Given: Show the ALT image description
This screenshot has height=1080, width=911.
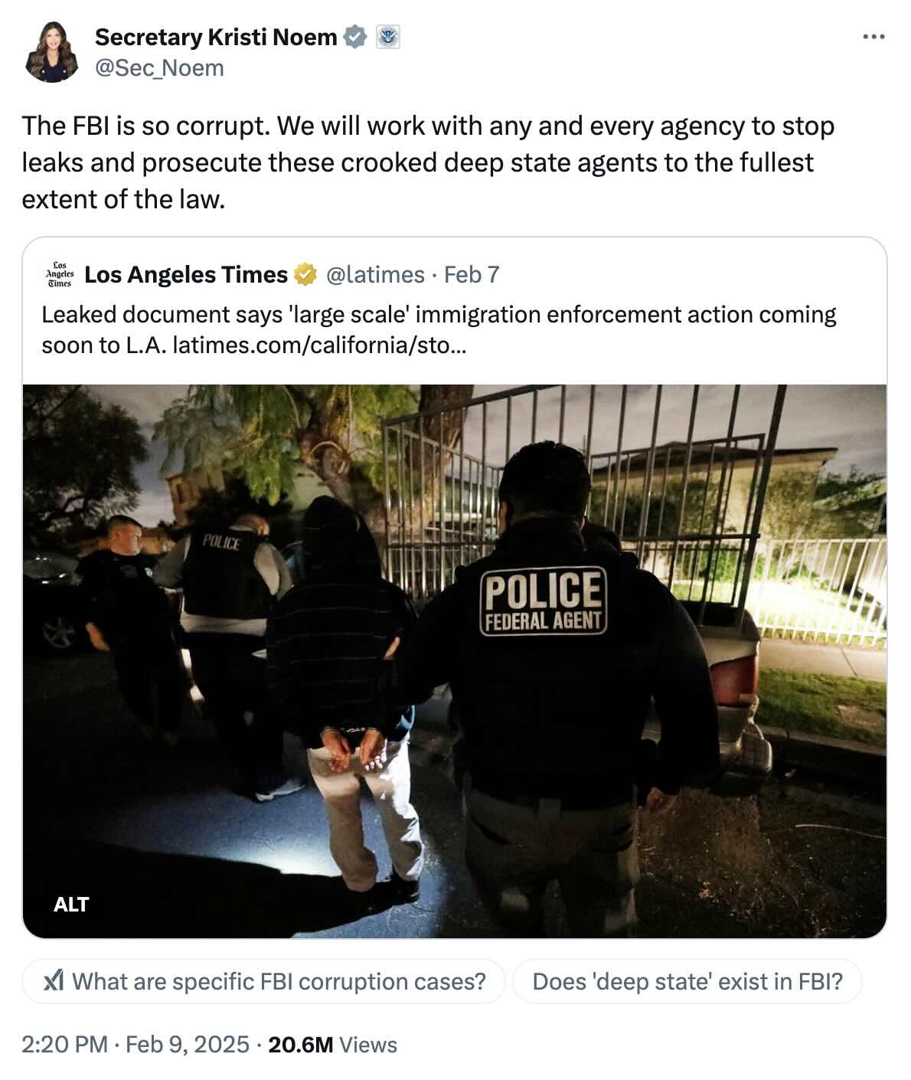Looking at the screenshot, I should point(71,905).
